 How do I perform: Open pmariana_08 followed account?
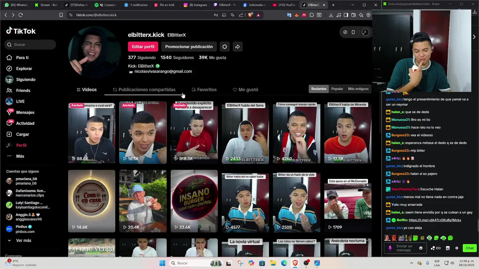(x=26, y=181)
